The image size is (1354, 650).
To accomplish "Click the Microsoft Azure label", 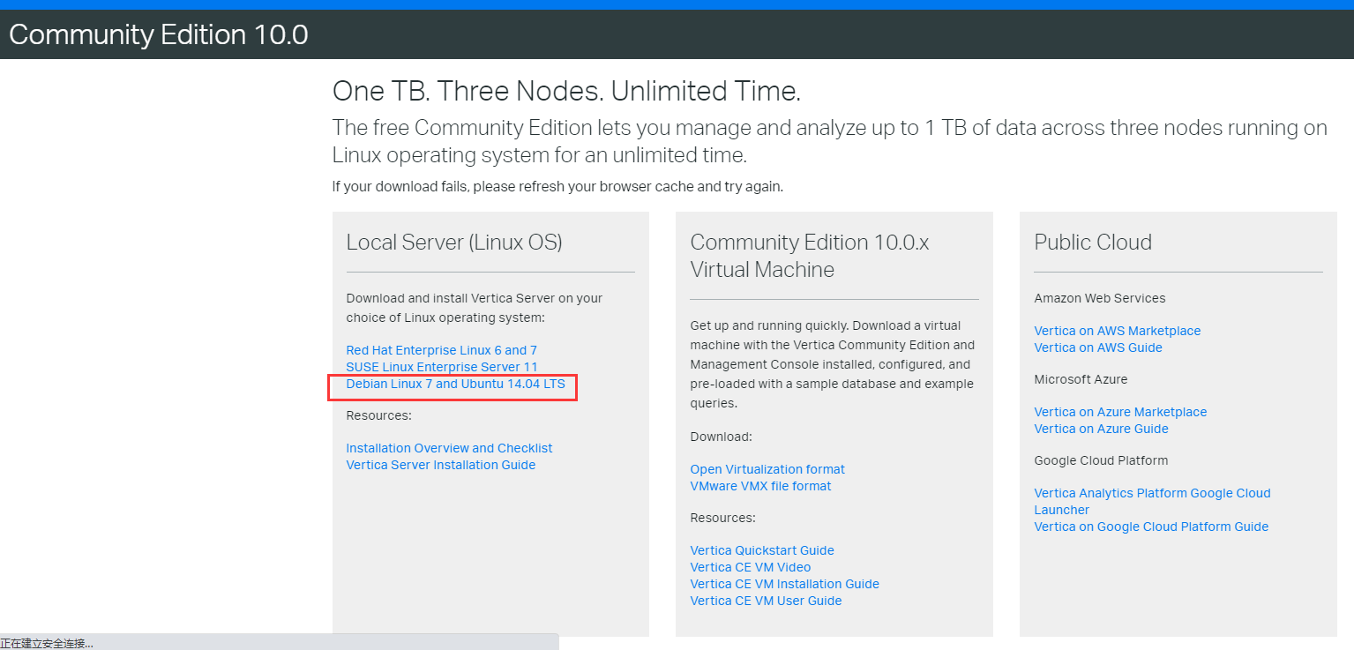I will click(x=1081, y=379).
